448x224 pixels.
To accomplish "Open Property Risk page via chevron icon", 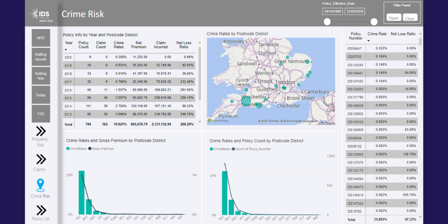I will click(41, 131).
